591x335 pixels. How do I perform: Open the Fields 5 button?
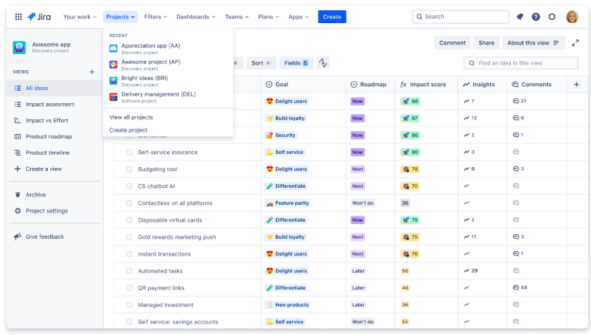tap(296, 63)
